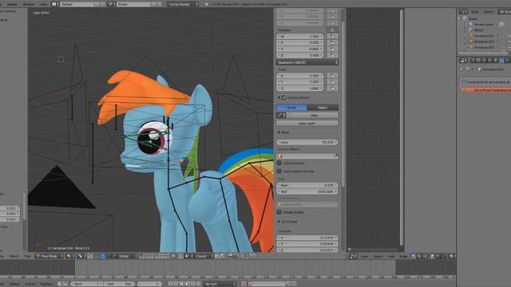Adjust the clip End value field
511x287 pixels.
tap(307, 191)
